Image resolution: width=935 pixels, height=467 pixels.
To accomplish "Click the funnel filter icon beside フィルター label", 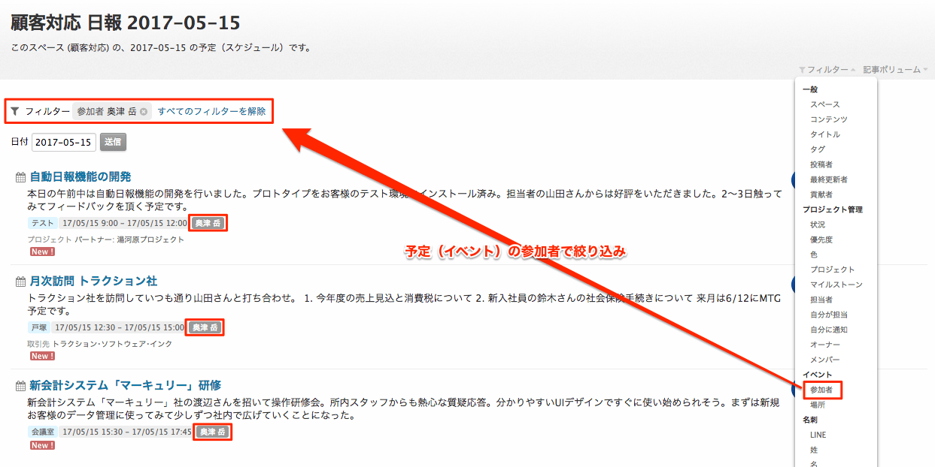I will 15,111.
